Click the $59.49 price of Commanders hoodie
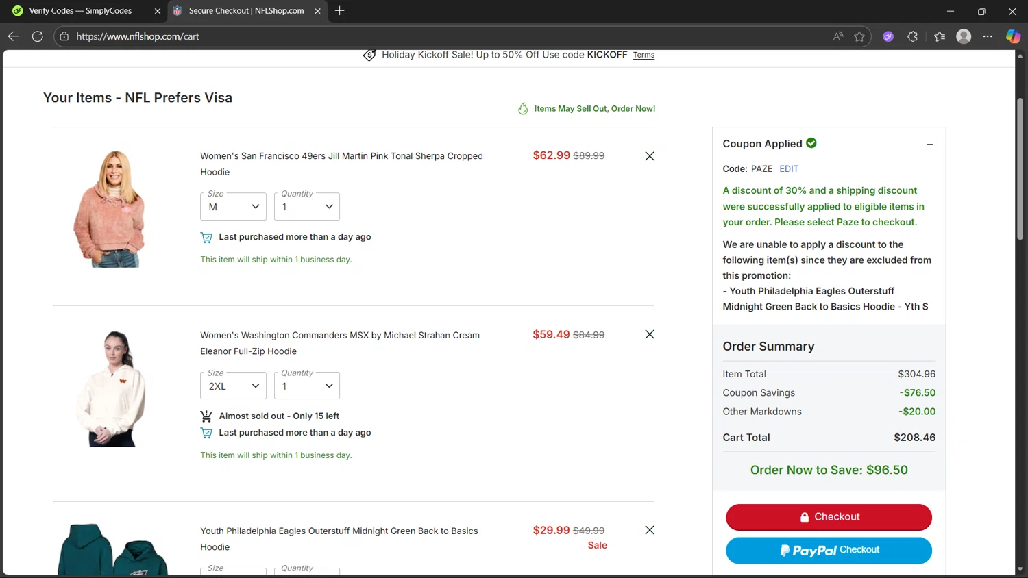This screenshot has height=578, width=1028. 551,334
